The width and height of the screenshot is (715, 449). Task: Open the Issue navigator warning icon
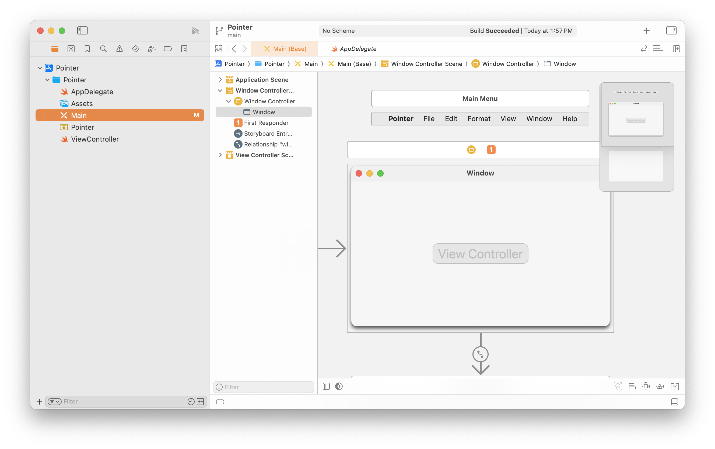click(x=119, y=49)
